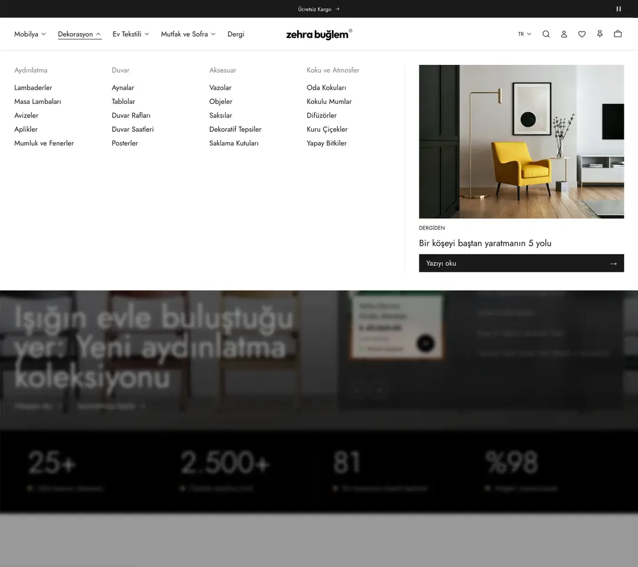This screenshot has height=567, width=638.
Task: Open Vazolar under Aksesuar
Action: pos(220,88)
